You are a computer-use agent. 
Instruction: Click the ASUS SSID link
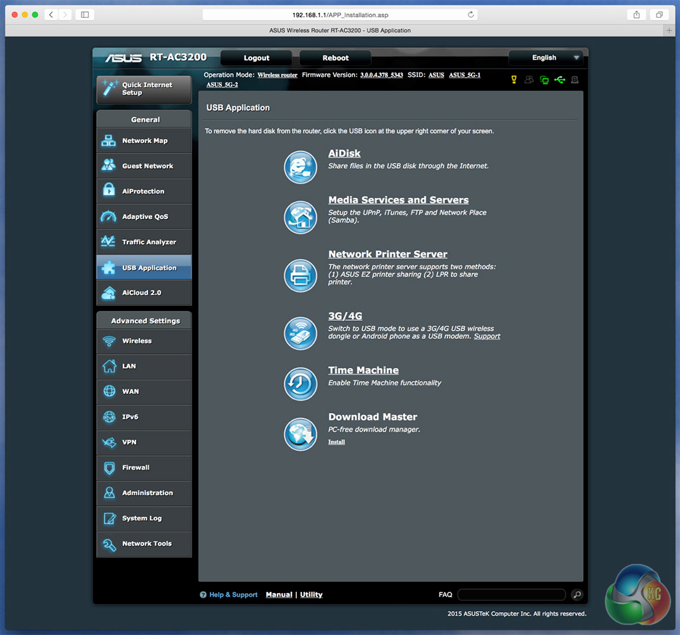(436, 75)
